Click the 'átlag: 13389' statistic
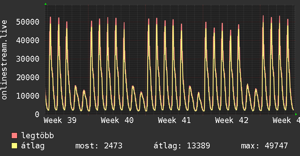This screenshot has width=300, height=156. point(182,146)
